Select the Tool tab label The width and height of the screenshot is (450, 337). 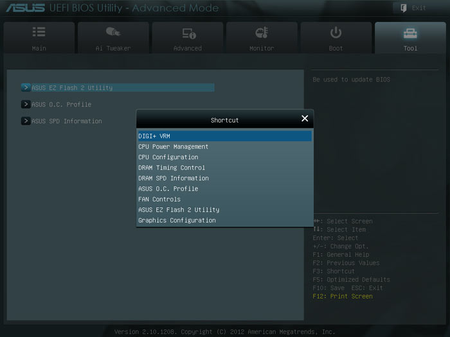(410, 48)
